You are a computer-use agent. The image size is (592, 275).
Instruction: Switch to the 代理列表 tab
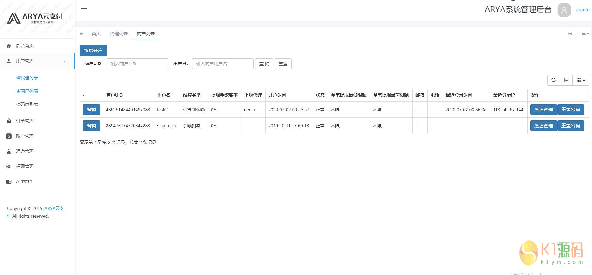coord(119,34)
